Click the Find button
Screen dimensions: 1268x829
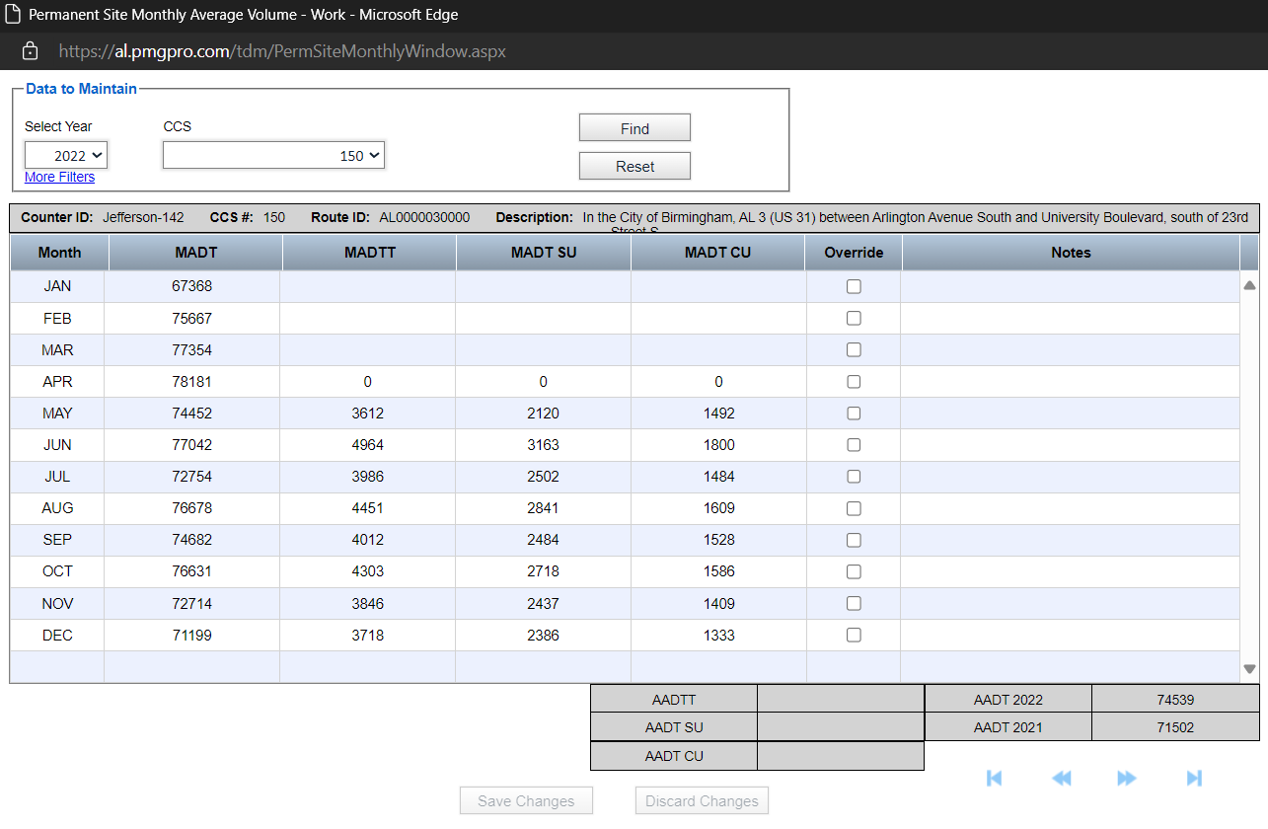pyautogui.click(x=634, y=127)
